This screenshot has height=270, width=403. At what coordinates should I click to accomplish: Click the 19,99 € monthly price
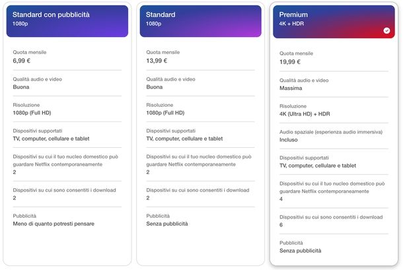290,62
